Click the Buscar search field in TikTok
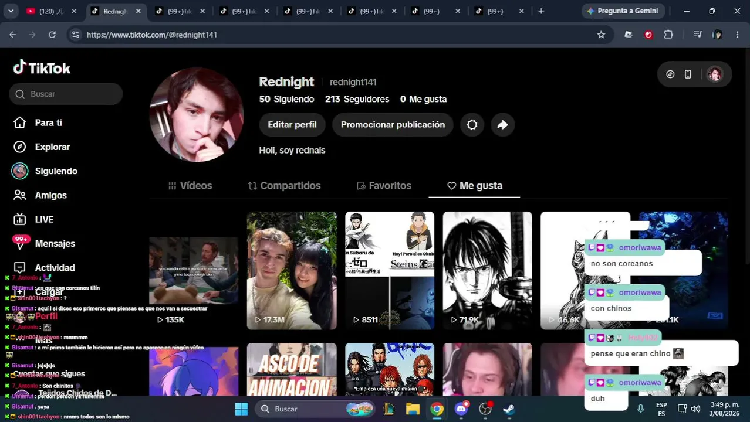 pyautogui.click(x=66, y=94)
